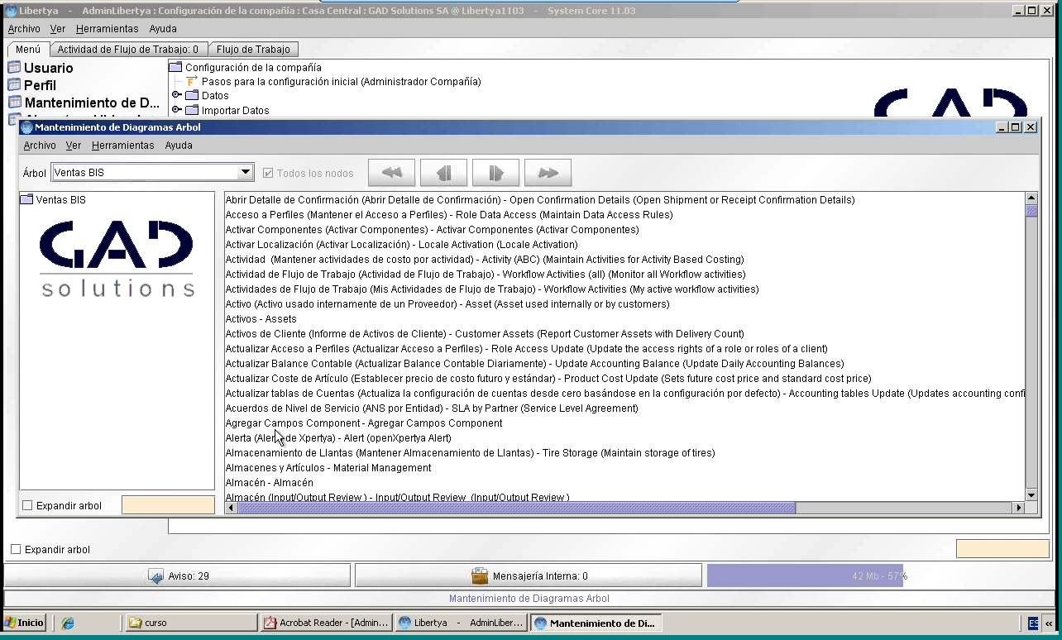Click the horizontal scrollbar thumb of the node list
The width and height of the screenshot is (1062, 640).
click(x=517, y=508)
